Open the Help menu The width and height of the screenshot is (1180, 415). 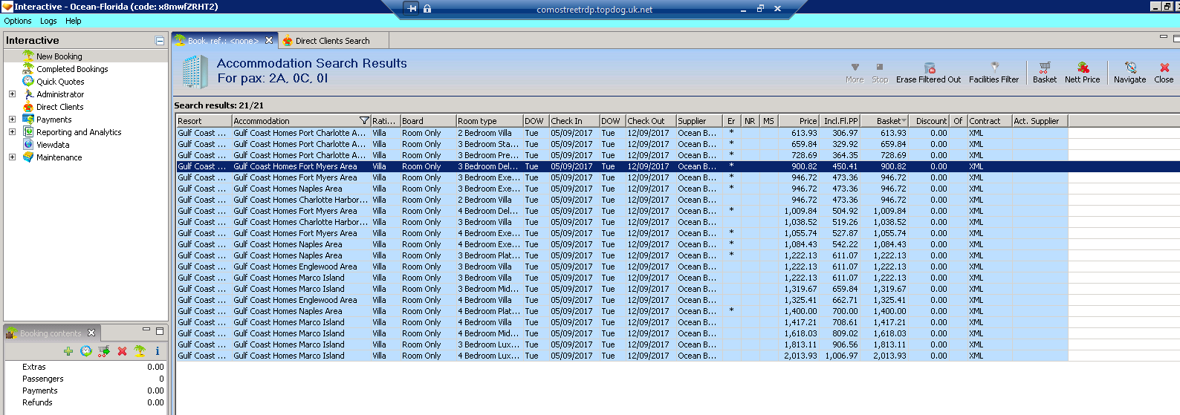[74, 21]
